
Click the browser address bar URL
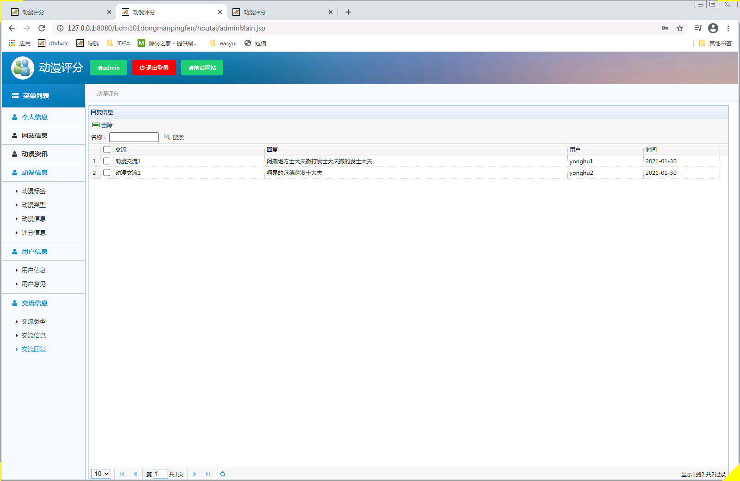166,28
